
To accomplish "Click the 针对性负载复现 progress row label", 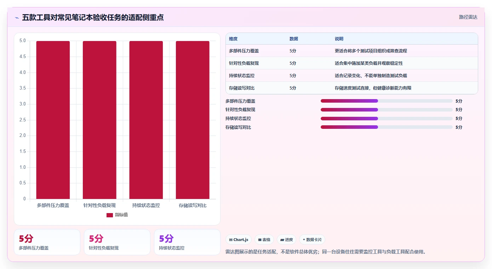I will click(x=240, y=110).
